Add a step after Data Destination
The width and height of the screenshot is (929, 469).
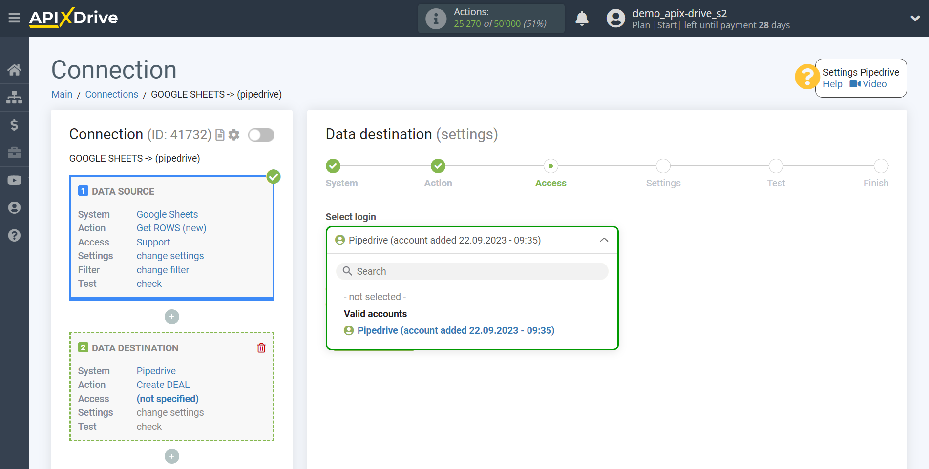pos(172,456)
